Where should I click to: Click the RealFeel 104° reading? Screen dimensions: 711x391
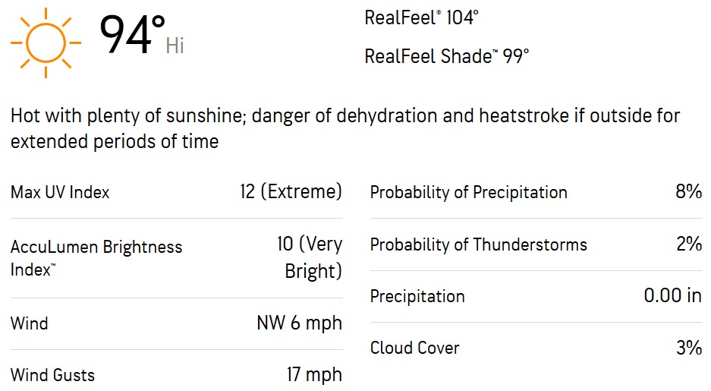pos(421,17)
